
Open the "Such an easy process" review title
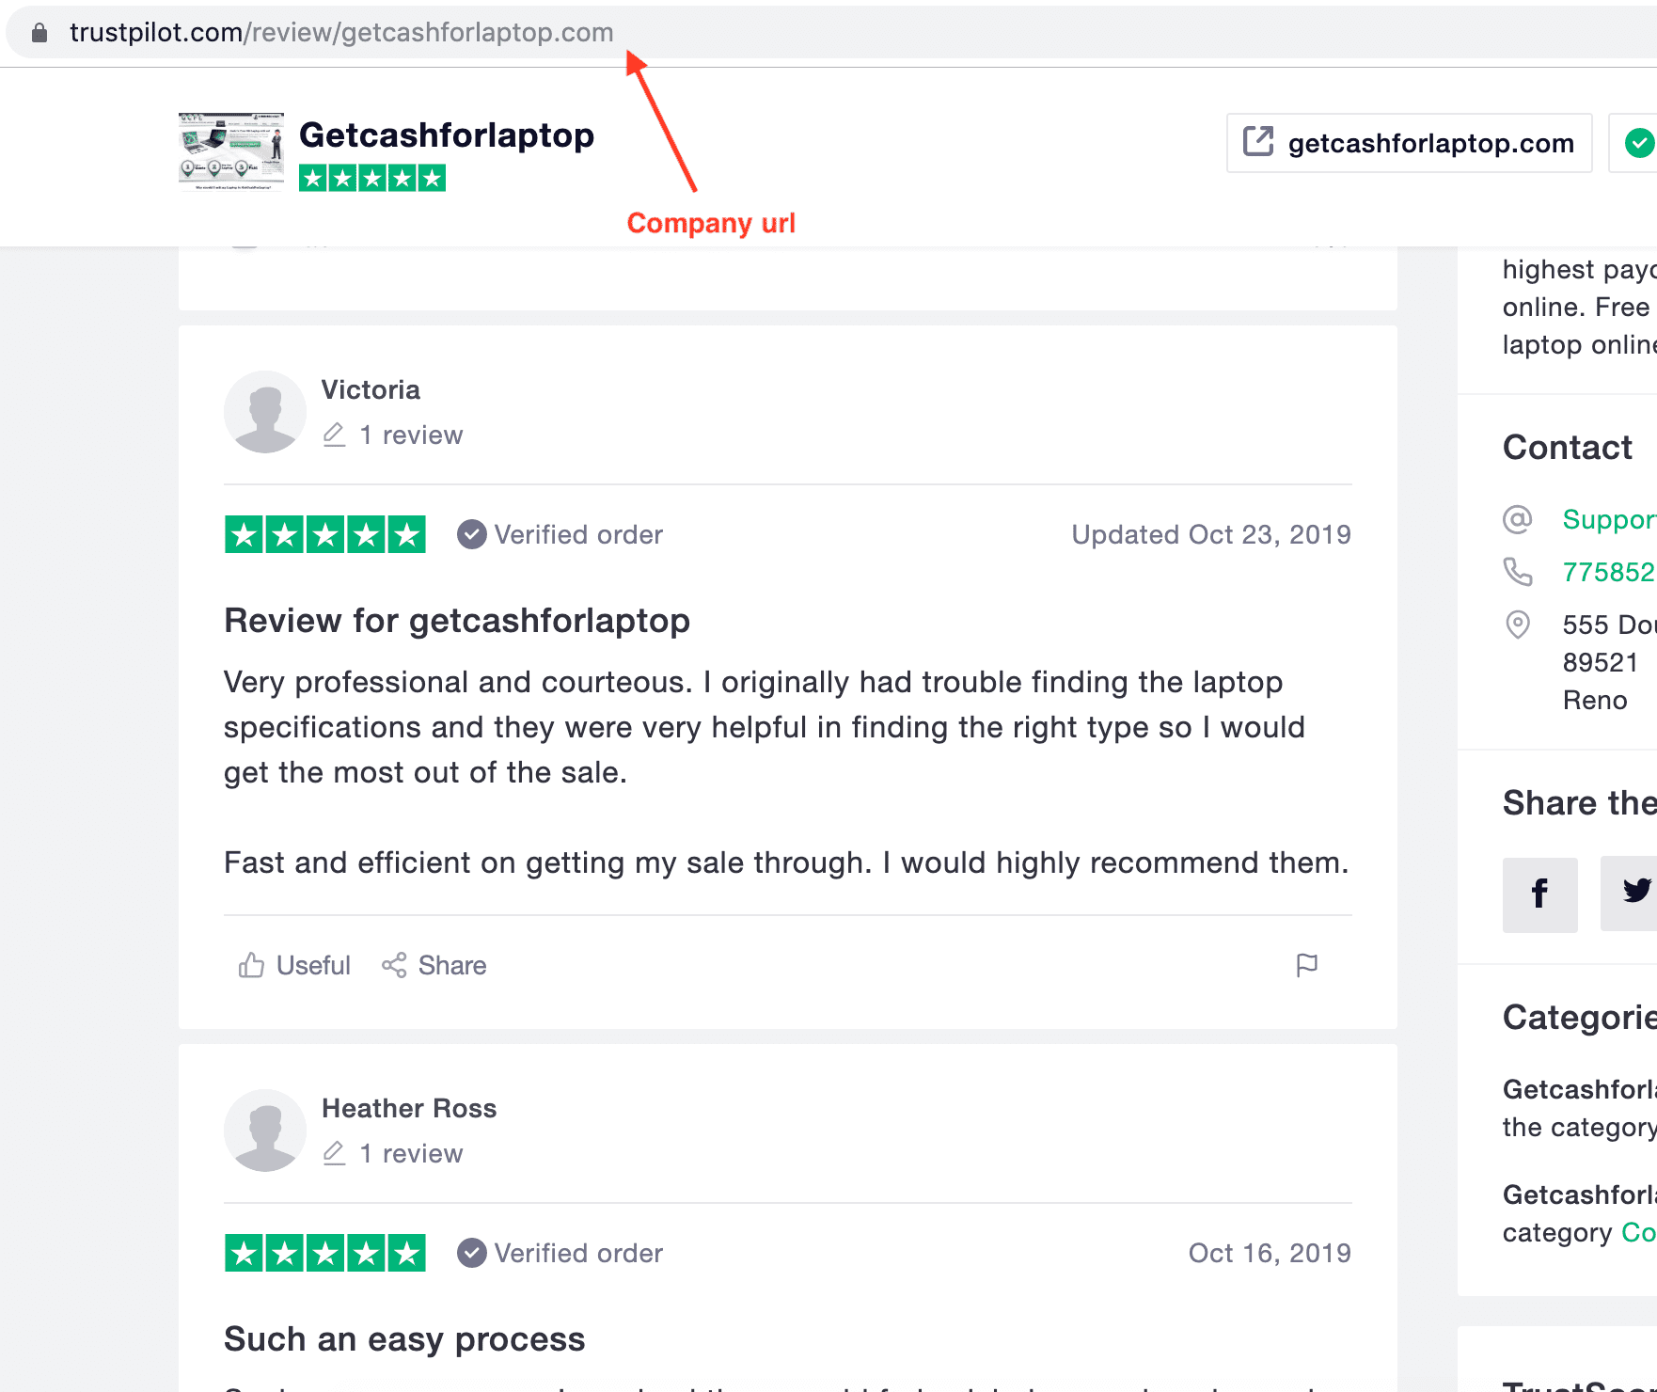[x=404, y=1339]
